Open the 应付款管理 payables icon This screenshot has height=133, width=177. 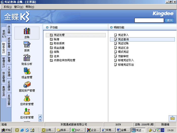[27, 113]
